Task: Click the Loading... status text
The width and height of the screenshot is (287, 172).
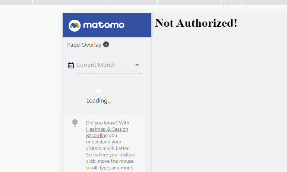Action: [99, 101]
